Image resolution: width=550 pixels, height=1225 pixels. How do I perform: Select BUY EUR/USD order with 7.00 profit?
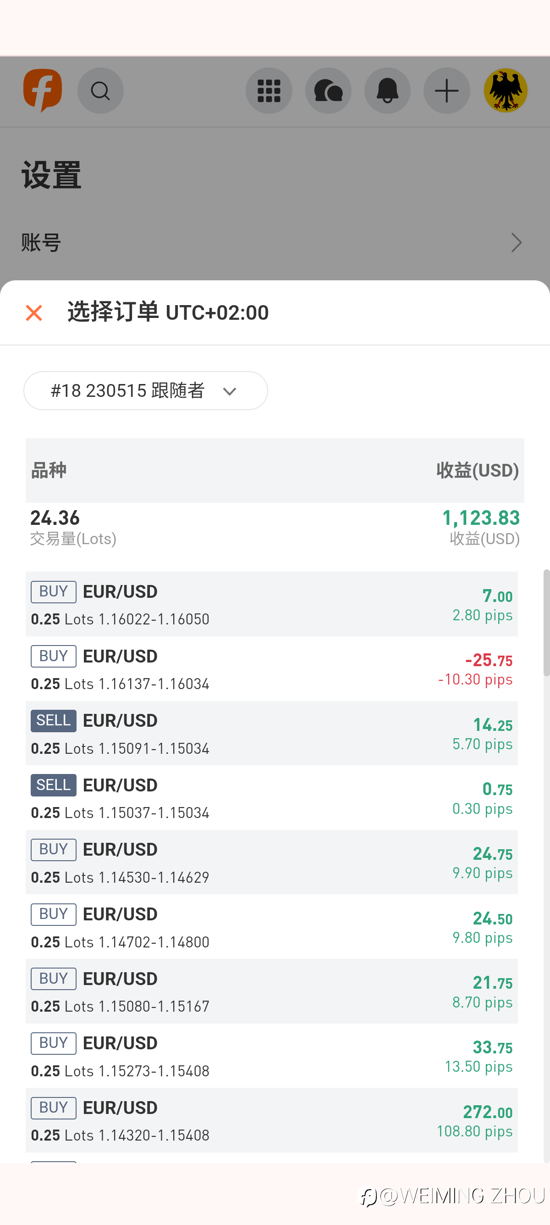pyautogui.click(x=272, y=604)
